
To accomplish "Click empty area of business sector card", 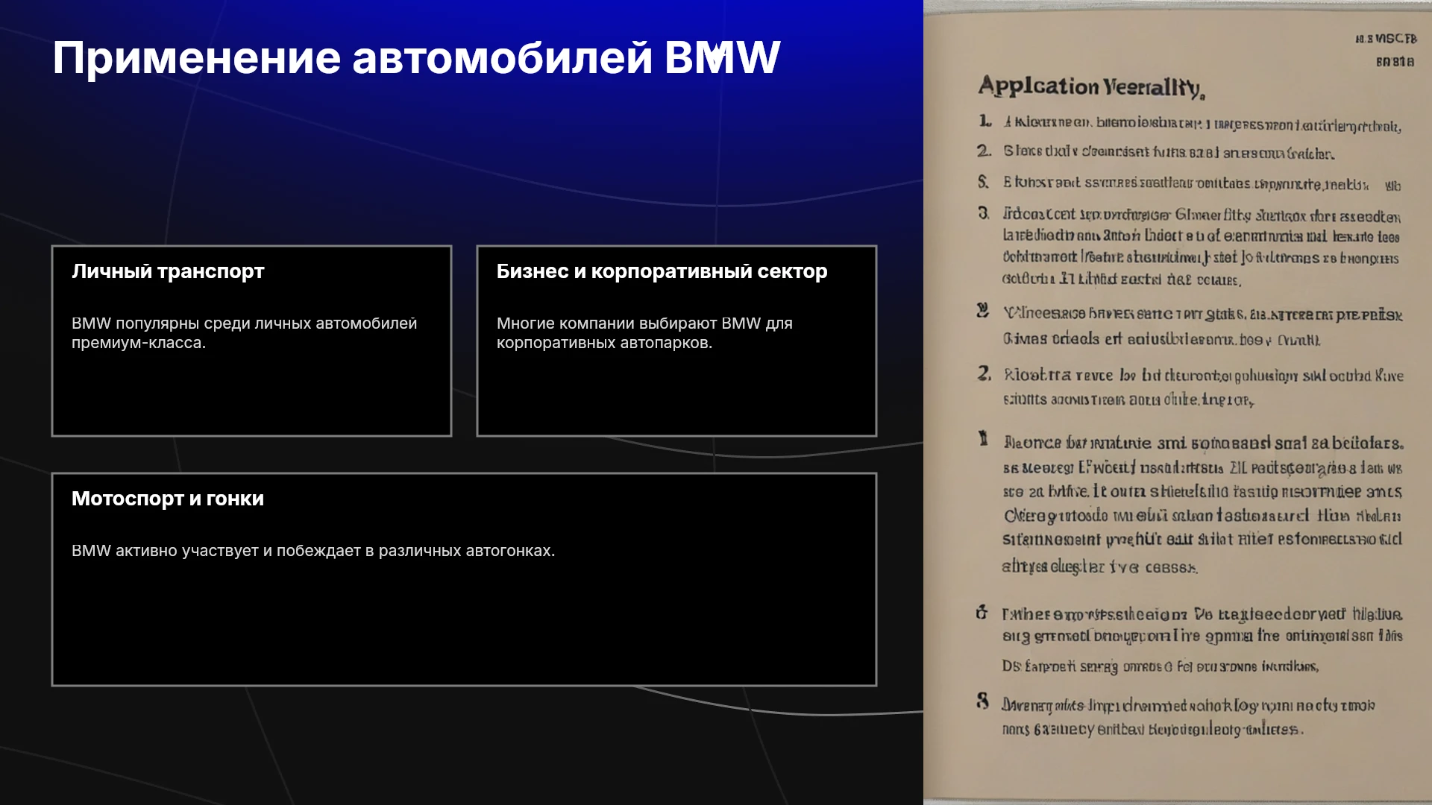I will [676, 395].
